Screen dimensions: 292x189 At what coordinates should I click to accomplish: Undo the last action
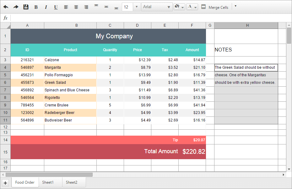(6, 7)
